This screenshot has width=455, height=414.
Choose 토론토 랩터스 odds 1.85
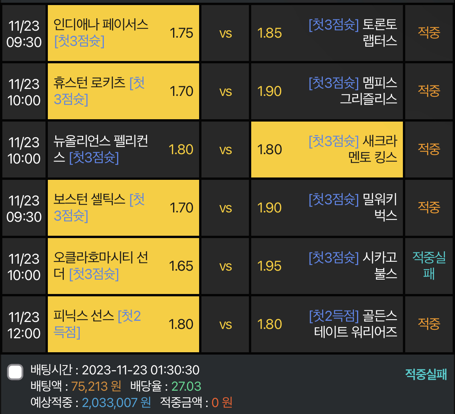(x=327, y=33)
